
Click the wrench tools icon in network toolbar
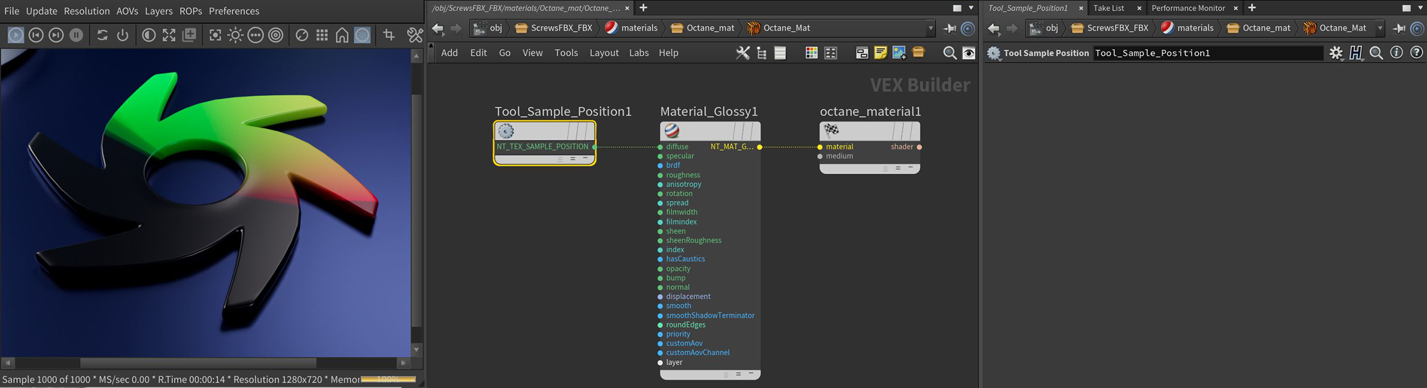(742, 53)
